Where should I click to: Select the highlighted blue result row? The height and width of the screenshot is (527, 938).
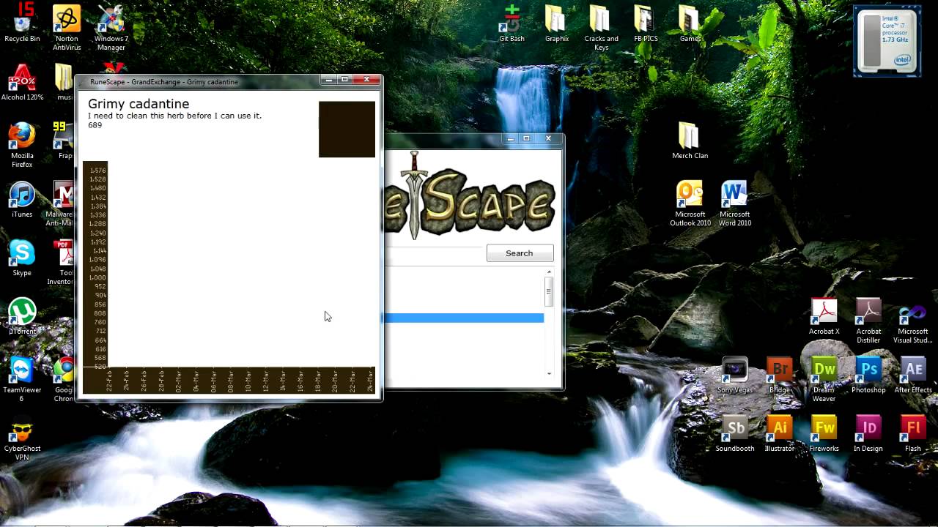pos(464,318)
